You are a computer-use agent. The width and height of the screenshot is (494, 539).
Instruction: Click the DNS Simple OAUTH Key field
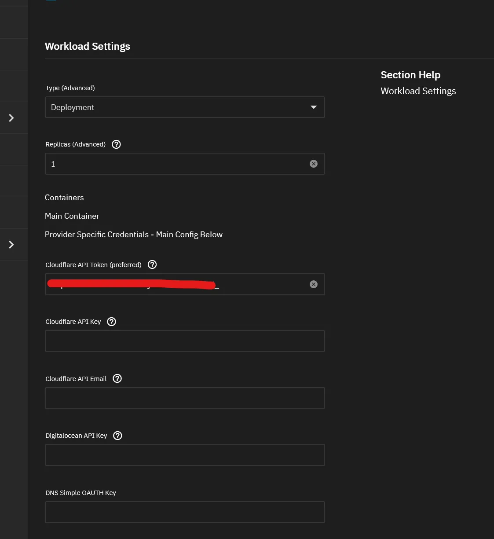(x=185, y=512)
